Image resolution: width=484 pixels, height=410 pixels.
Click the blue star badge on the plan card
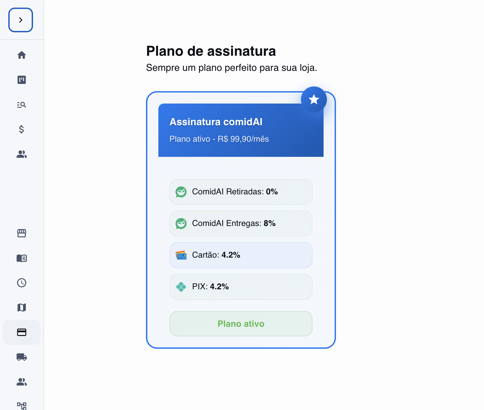click(x=314, y=99)
